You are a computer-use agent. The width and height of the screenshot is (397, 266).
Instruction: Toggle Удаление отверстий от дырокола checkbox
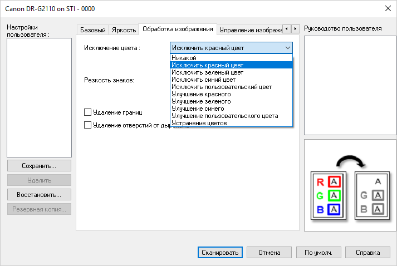pyautogui.click(x=87, y=125)
